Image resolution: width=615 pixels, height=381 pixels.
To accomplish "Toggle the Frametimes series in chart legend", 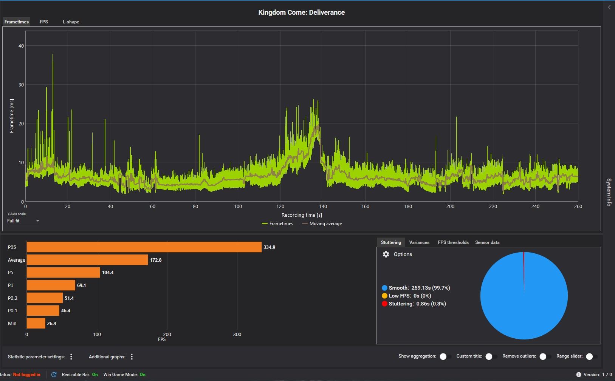I will [x=277, y=224].
